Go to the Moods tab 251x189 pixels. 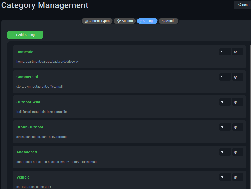tap(169, 21)
